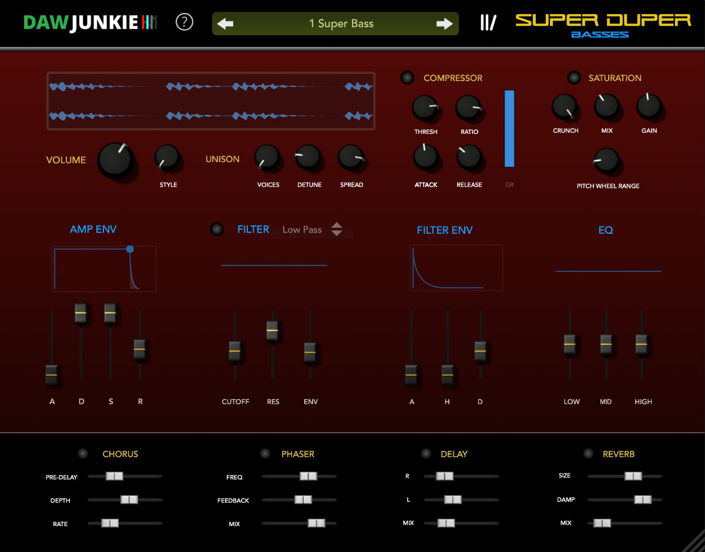
Task: Click the DAW Junkie logo
Action: click(x=90, y=23)
